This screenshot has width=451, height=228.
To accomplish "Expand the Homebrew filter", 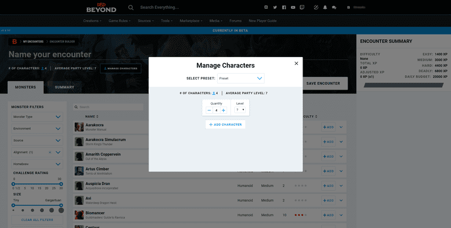I will (37, 164).
